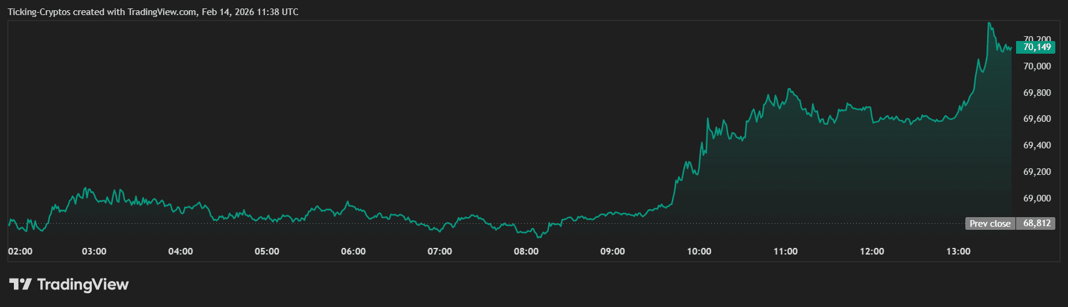The height and width of the screenshot is (307, 1068).
Task: Open the TradingView wordmark link
Action: [x=83, y=284]
